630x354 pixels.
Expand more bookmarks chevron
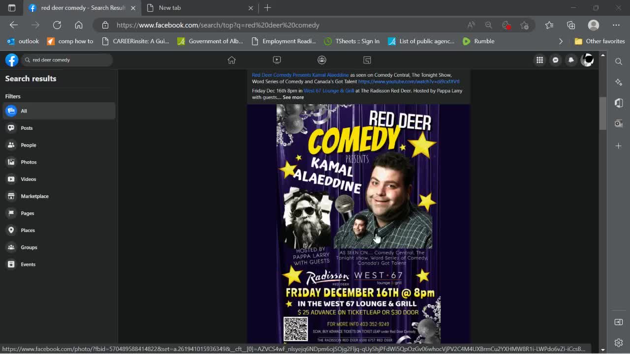click(561, 41)
